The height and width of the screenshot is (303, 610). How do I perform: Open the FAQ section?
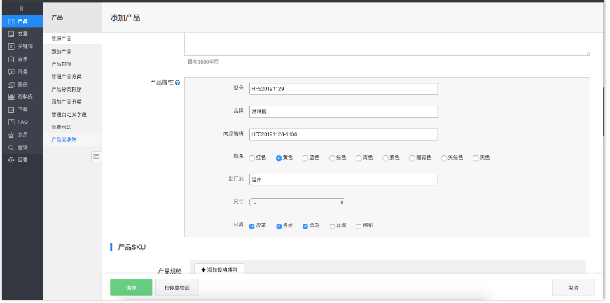pyautogui.click(x=21, y=122)
